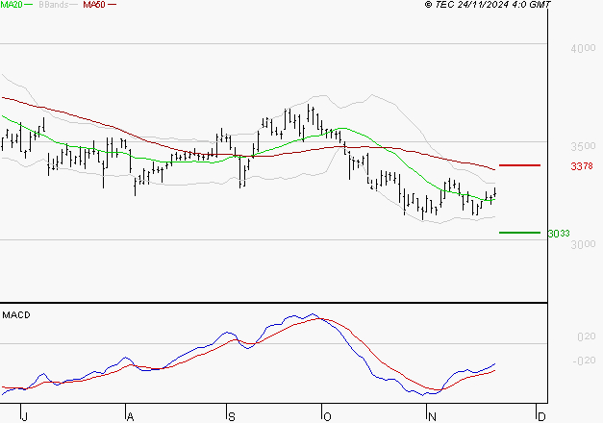This screenshot has height=423, width=603.
Task: Click the green 3033 support value
Action: (559, 234)
